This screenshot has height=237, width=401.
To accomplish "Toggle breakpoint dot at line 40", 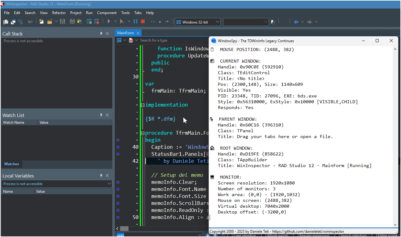I will 118,147.
